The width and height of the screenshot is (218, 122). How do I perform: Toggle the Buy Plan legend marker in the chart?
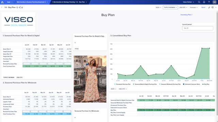coord(203,84)
